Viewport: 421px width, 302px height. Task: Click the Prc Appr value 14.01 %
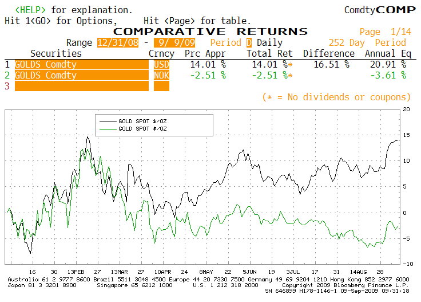click(x=208, y=65)
